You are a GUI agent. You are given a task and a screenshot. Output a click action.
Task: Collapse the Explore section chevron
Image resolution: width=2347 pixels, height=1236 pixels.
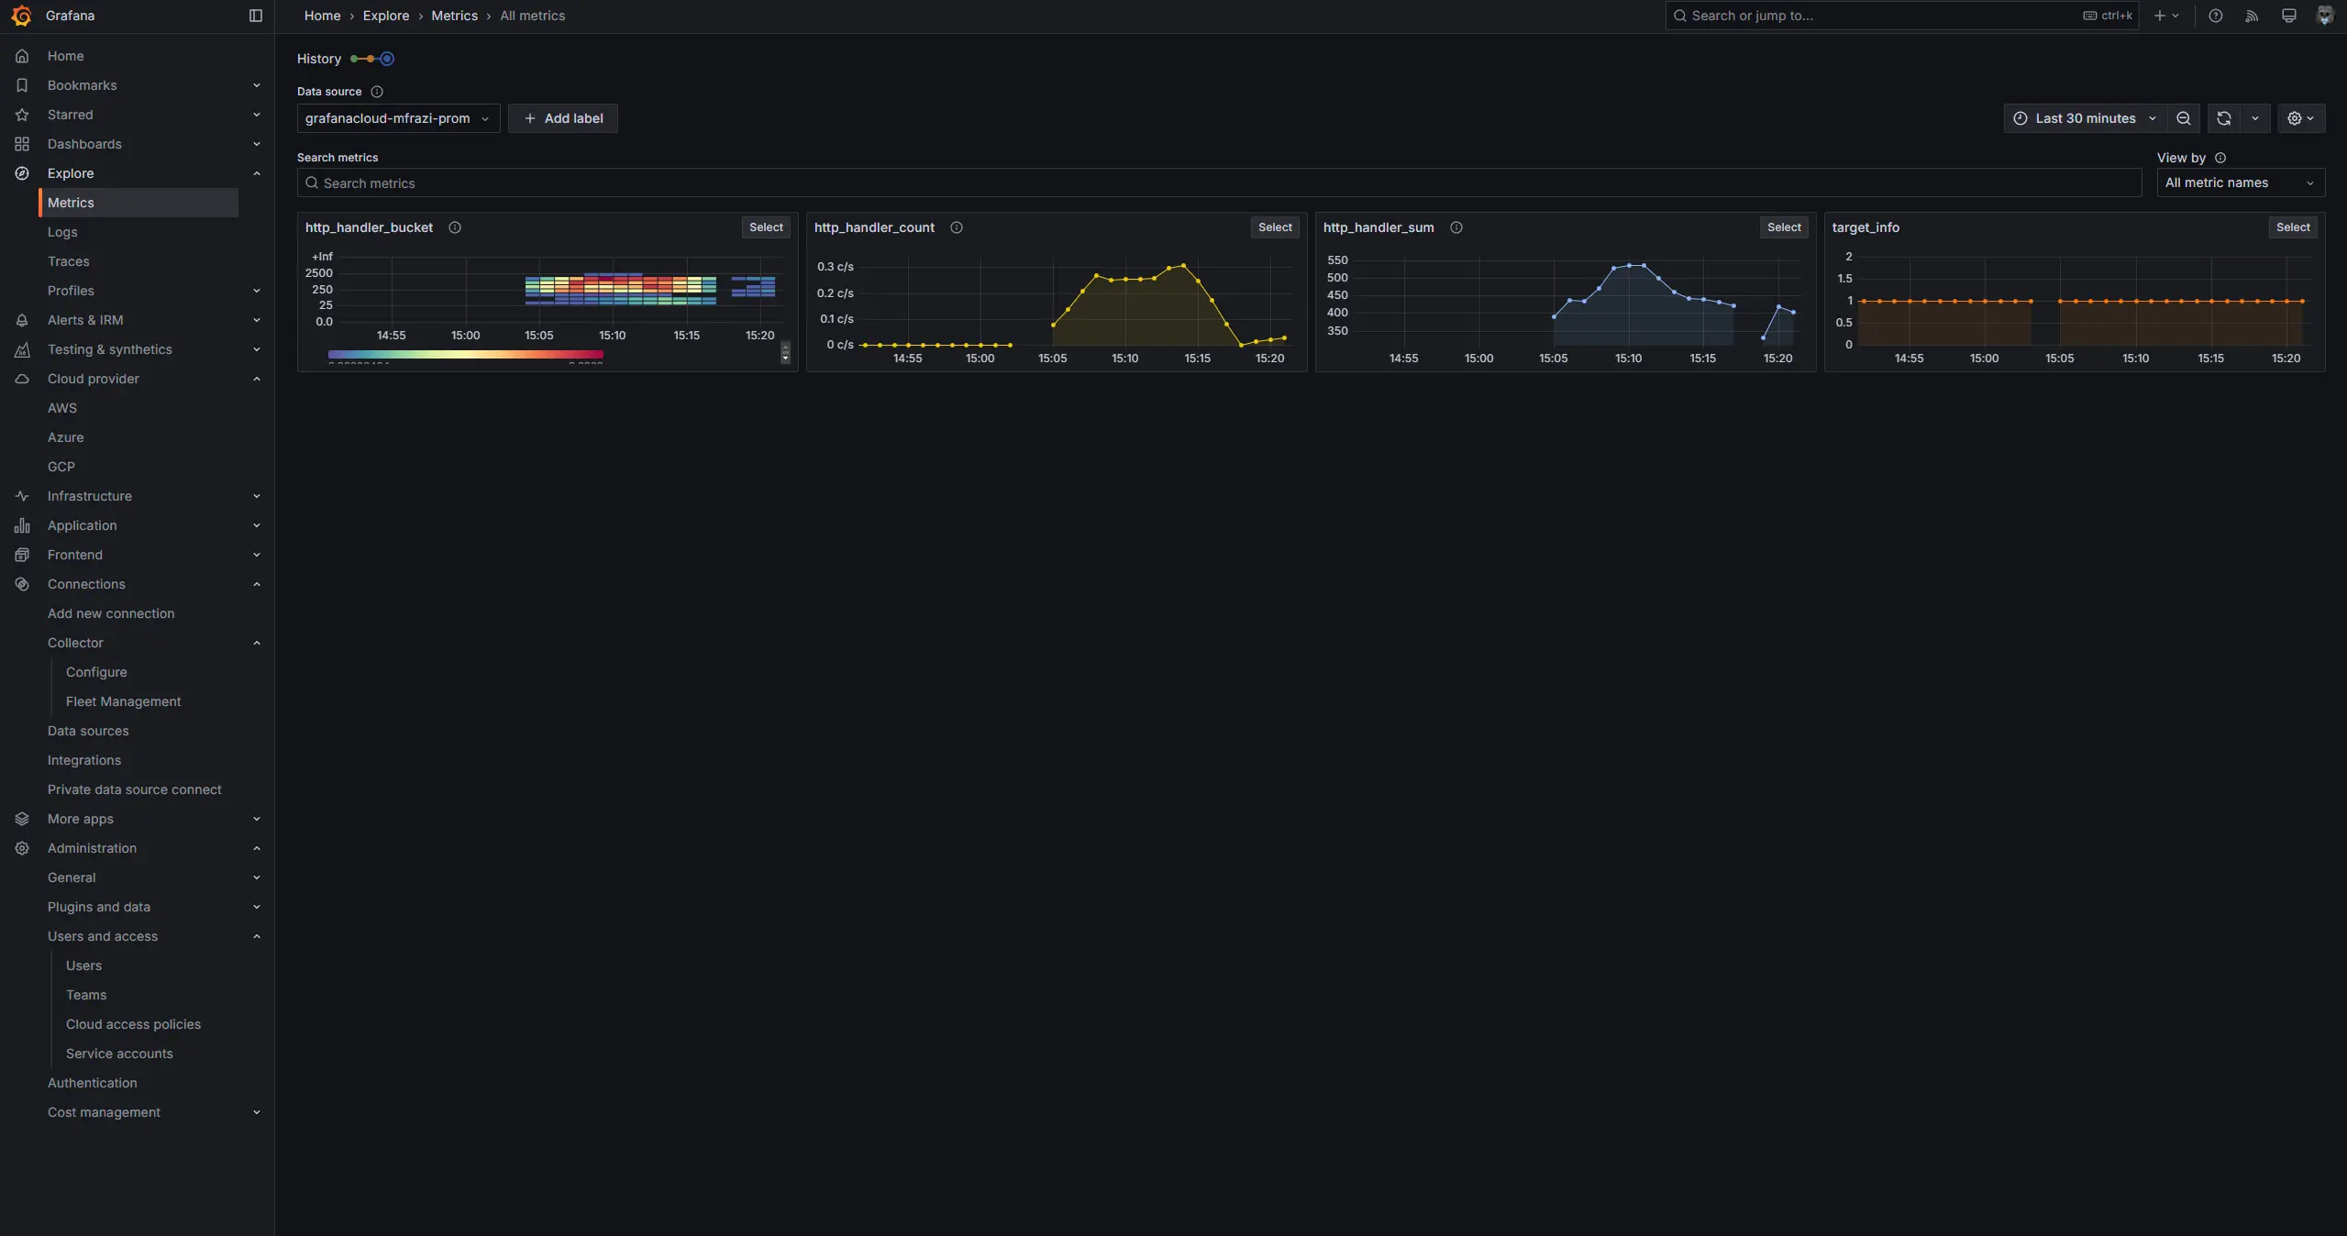click(x=257, y=173)
